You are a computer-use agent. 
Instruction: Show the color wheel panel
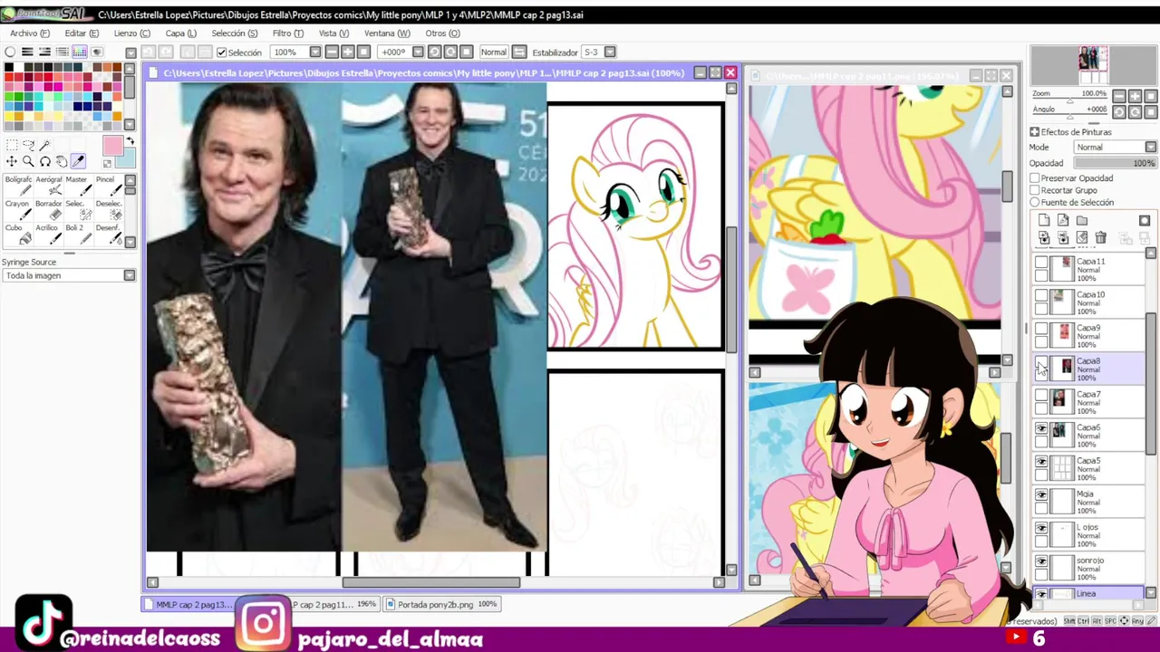[10, 52]
